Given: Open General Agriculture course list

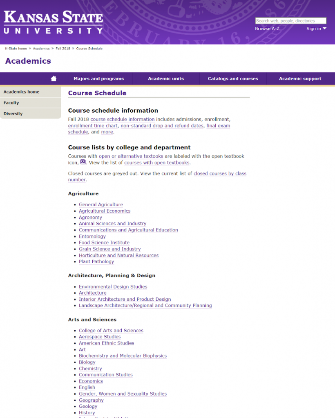Looking at the screenshot, I should click(x=101, y=205).
